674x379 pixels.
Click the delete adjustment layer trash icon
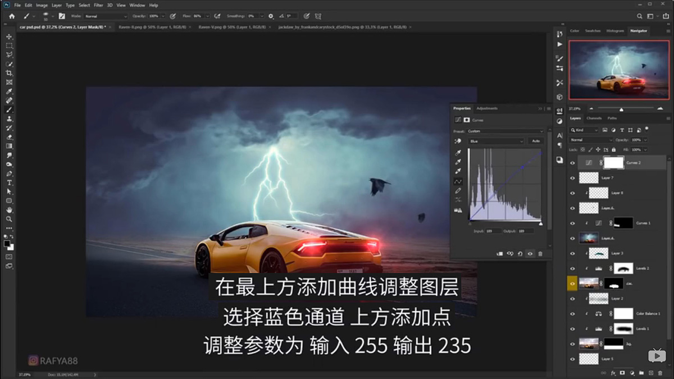(540, 254)
